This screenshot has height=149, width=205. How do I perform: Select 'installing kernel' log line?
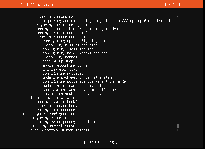60,57
